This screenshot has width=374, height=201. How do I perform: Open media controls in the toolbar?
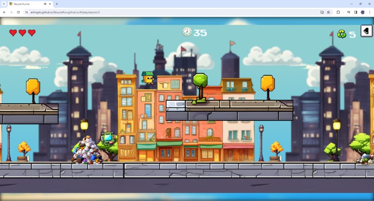349,12
